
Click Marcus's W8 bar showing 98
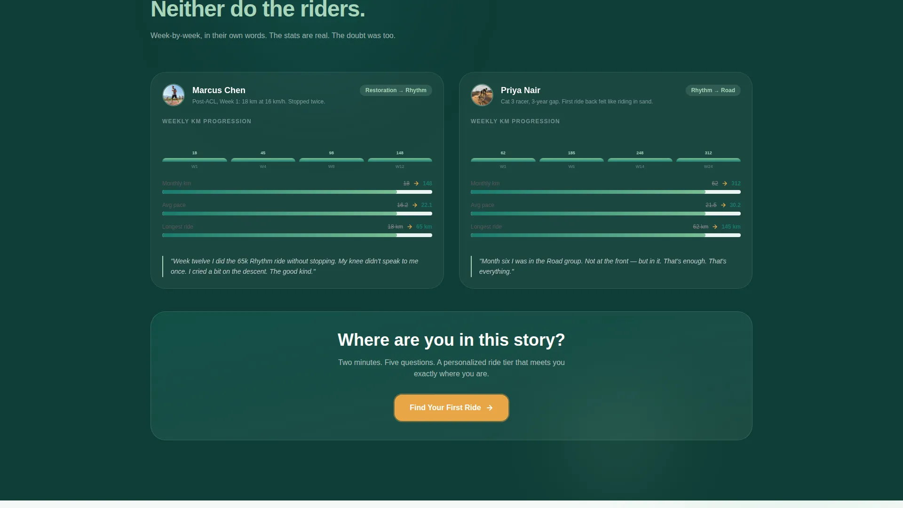pyautogui.click(x=332, y=160)
